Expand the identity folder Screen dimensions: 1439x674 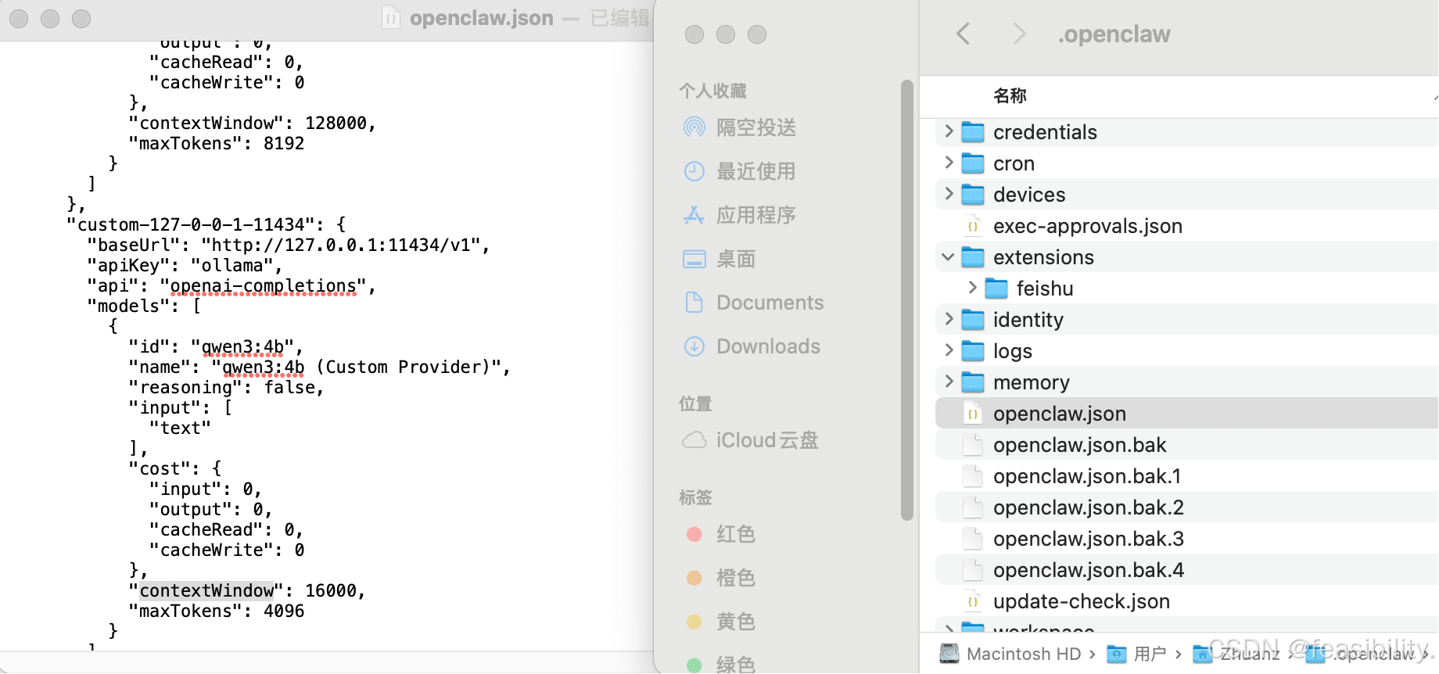tap(949, 319)
